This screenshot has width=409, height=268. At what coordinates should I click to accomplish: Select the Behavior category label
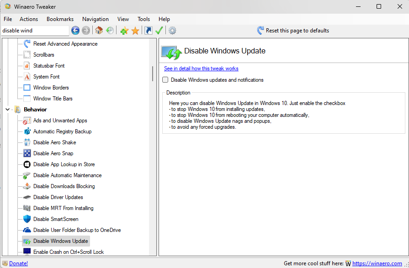[35, 110]
